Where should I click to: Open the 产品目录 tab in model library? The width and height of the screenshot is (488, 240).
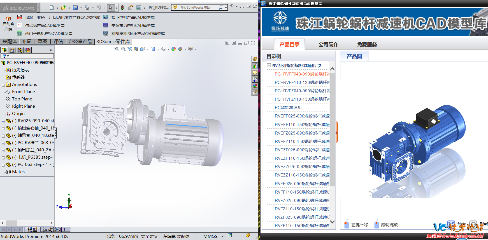(x=289, y=44)
